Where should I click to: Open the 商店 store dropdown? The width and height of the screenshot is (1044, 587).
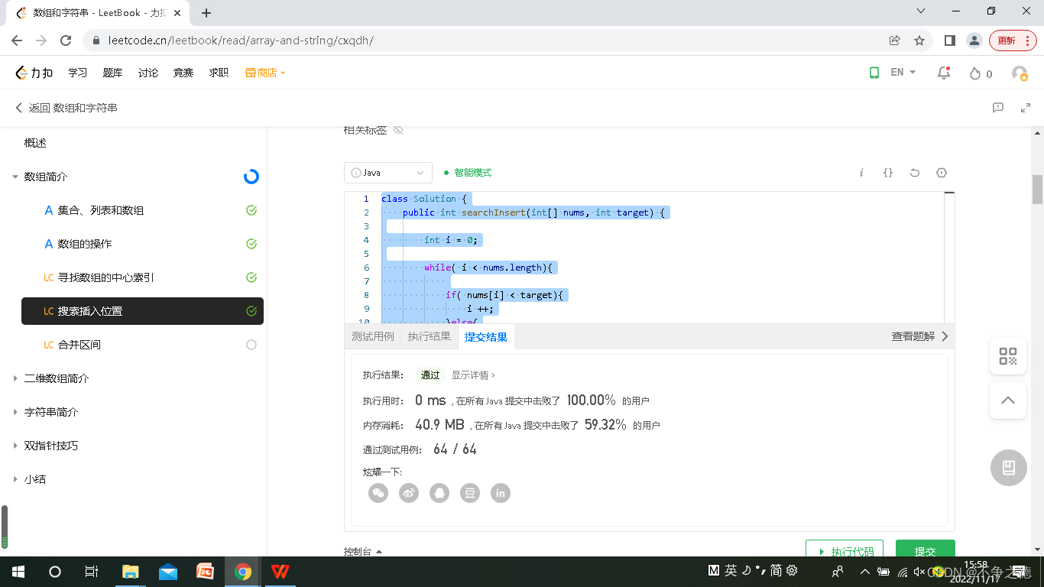(x=265, y=73)
